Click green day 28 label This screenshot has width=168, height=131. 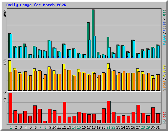[x=143, y=127]
